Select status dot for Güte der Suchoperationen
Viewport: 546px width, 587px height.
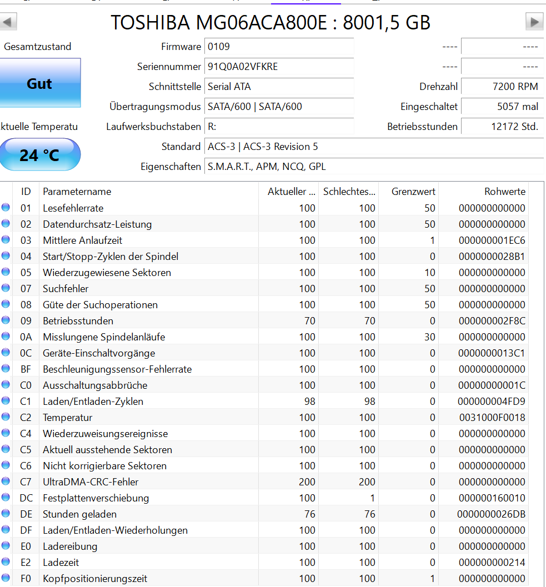point(6,304)
